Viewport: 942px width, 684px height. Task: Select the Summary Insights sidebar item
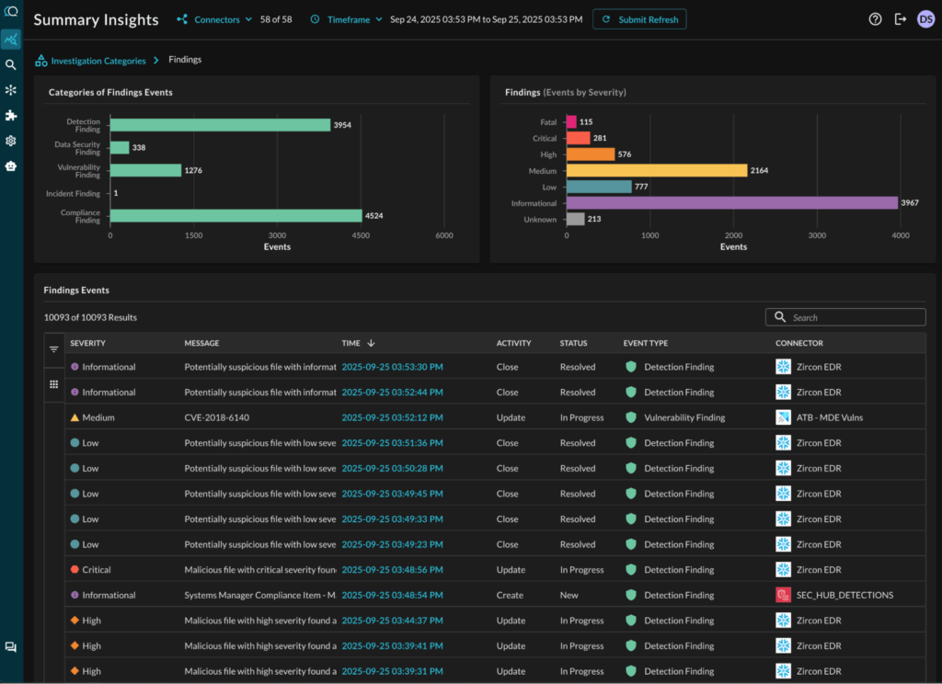[x=11, y=39]
